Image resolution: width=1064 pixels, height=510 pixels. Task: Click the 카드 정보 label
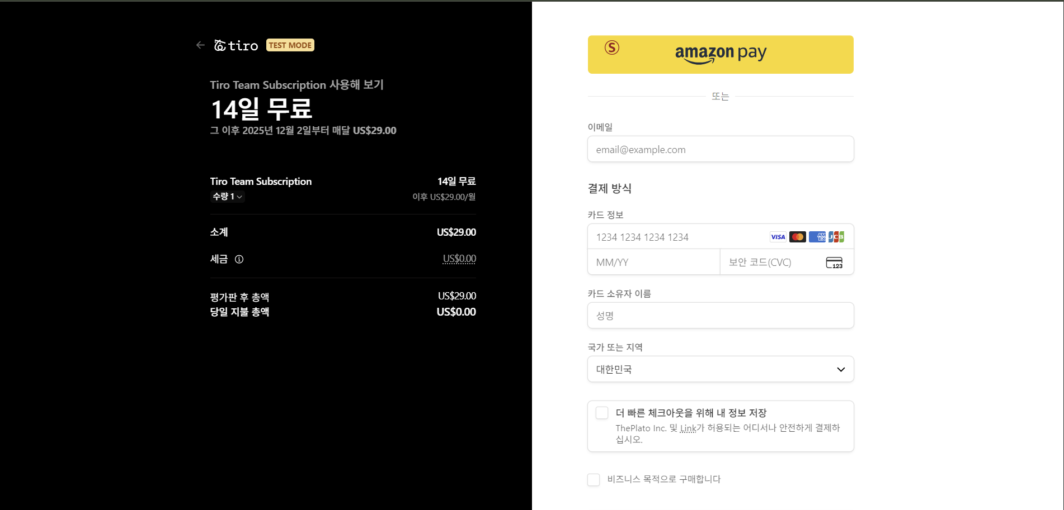606,215
